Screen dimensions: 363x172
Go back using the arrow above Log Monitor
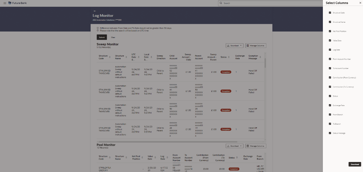(95, 11)
